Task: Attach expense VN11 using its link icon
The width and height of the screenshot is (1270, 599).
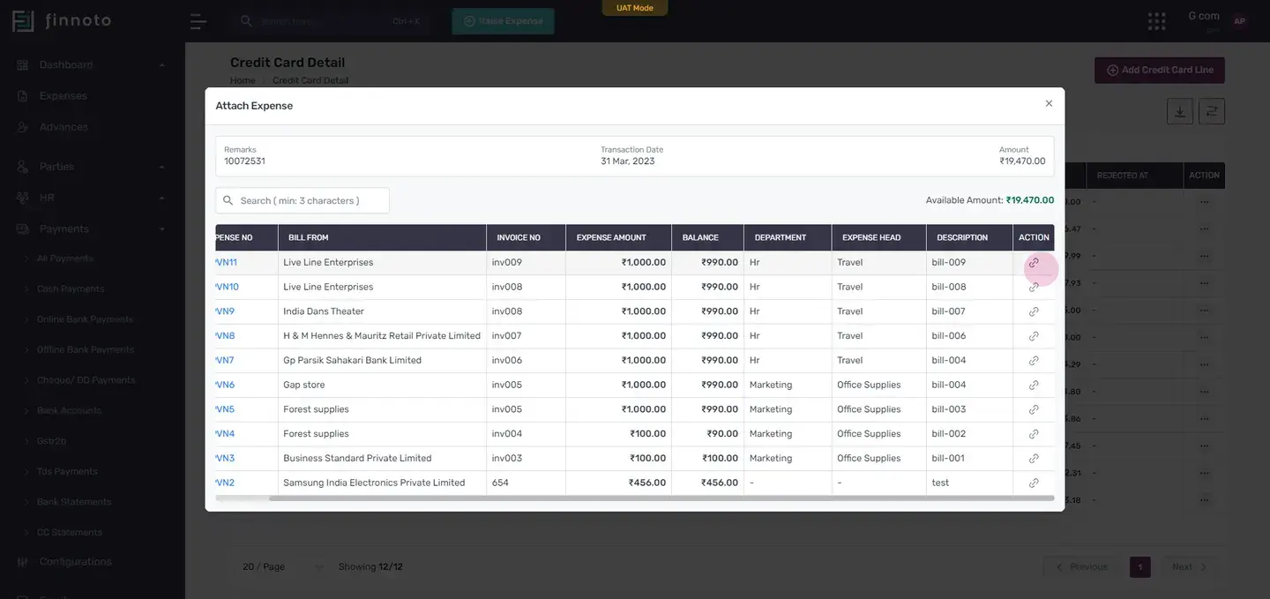Action: click(x=1034, y=263)
